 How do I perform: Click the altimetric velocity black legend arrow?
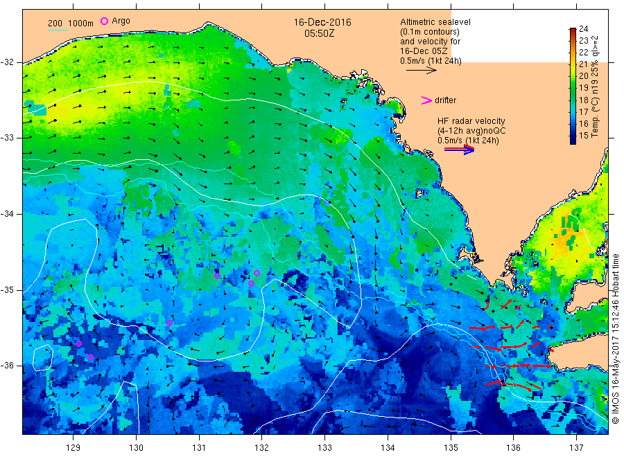pos(422,71)
